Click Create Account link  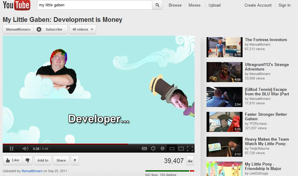[258, 5]
